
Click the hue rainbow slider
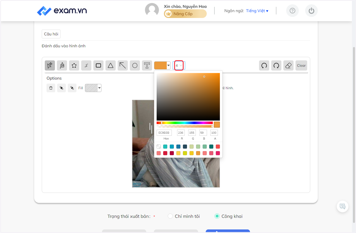185,123
